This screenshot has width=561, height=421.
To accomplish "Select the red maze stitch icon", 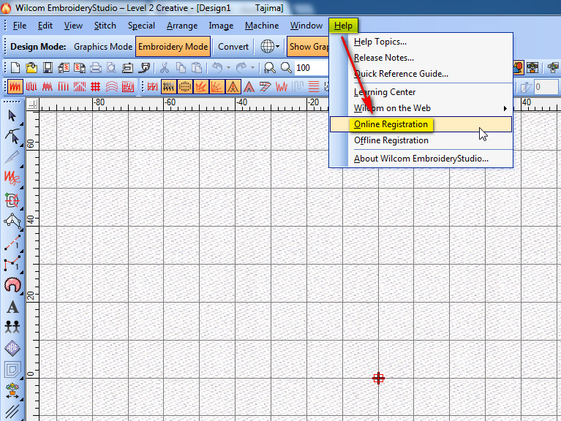I will tap(128, 86).
